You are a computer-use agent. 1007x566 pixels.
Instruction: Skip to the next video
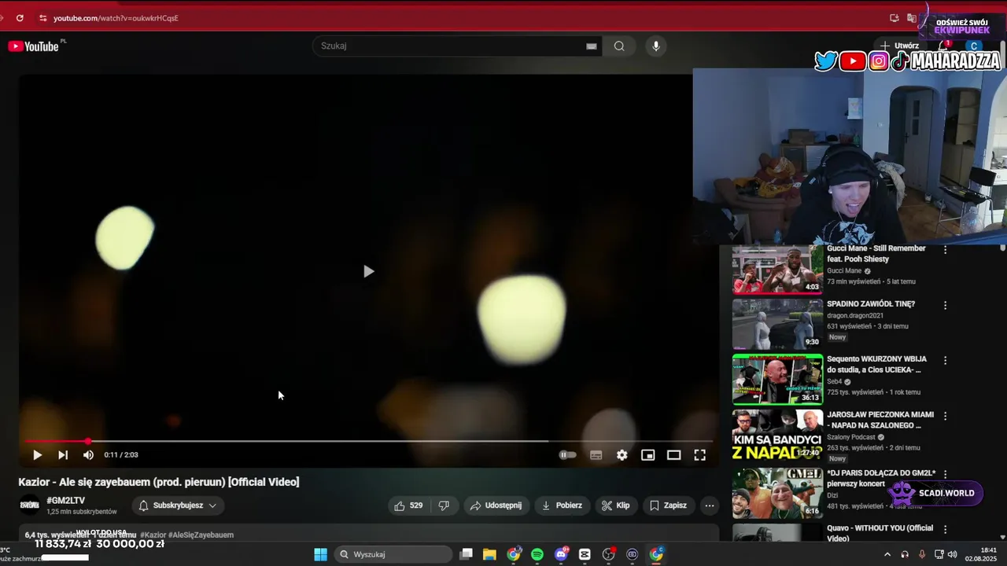pyautogui.click(x=63, y=455)
